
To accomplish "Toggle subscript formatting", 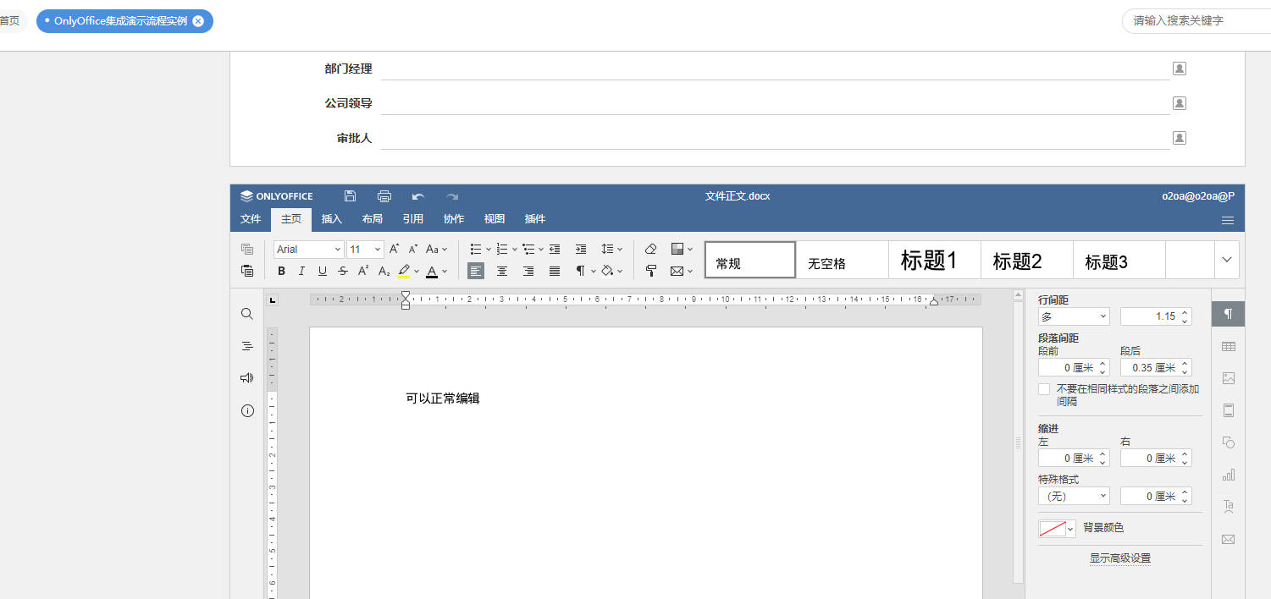I will [384, 271].
